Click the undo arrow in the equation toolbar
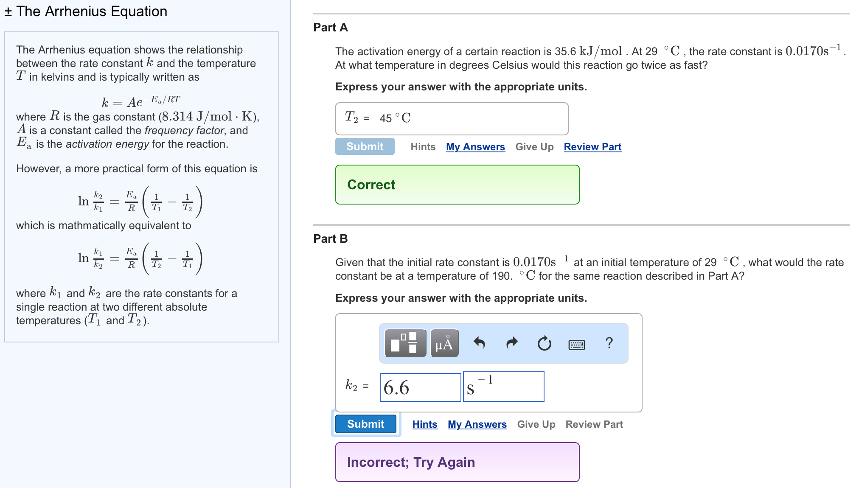The width and height of the screenshot is (859, 488). 480,344
